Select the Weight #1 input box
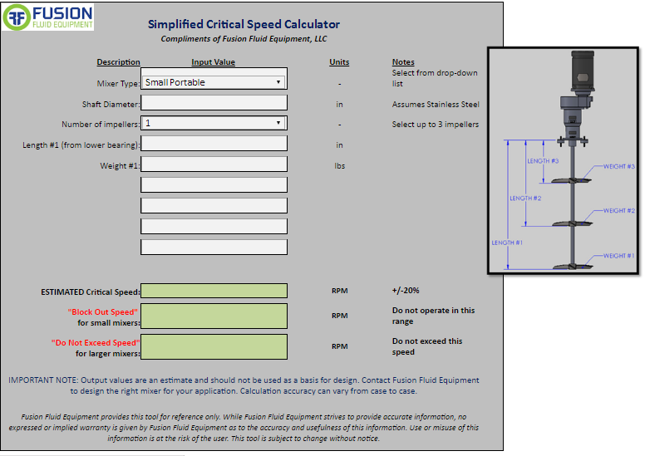The height and width of the screenshot is (456, 645). (x=214, y=164)
